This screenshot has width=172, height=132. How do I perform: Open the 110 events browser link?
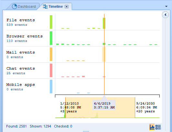tap(17, 41)
